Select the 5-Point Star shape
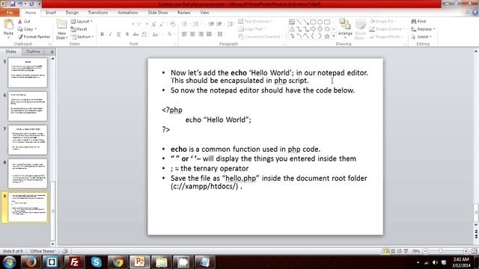The width and height of the screenshot is (479, 269). click(x=327, y=36)
